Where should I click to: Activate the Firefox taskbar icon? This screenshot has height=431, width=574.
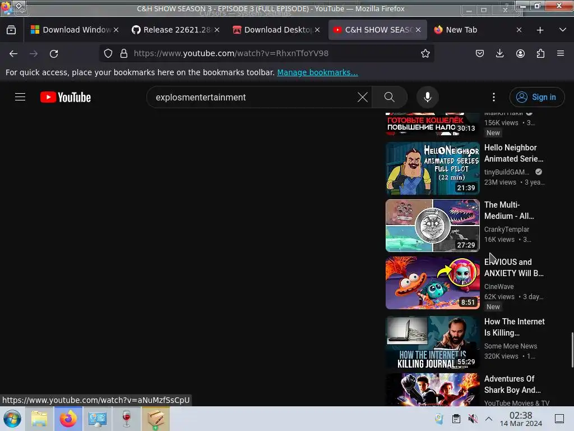pyautogui.click(x=68, y=419)
